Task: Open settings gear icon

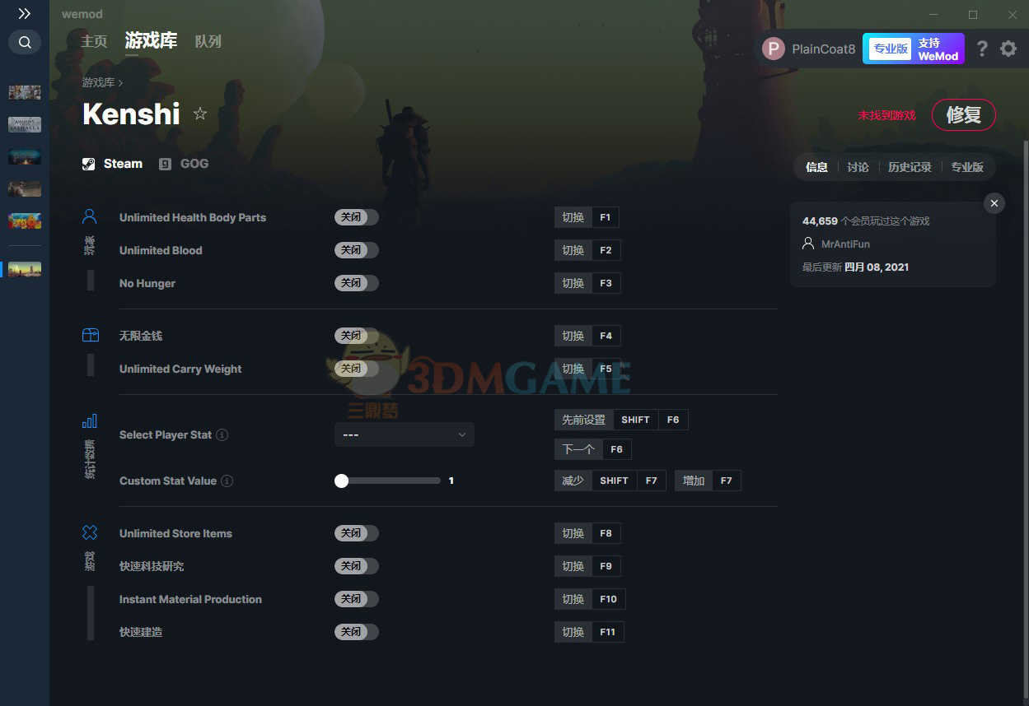Action: pyautogui.click(x=1008, y=49)
